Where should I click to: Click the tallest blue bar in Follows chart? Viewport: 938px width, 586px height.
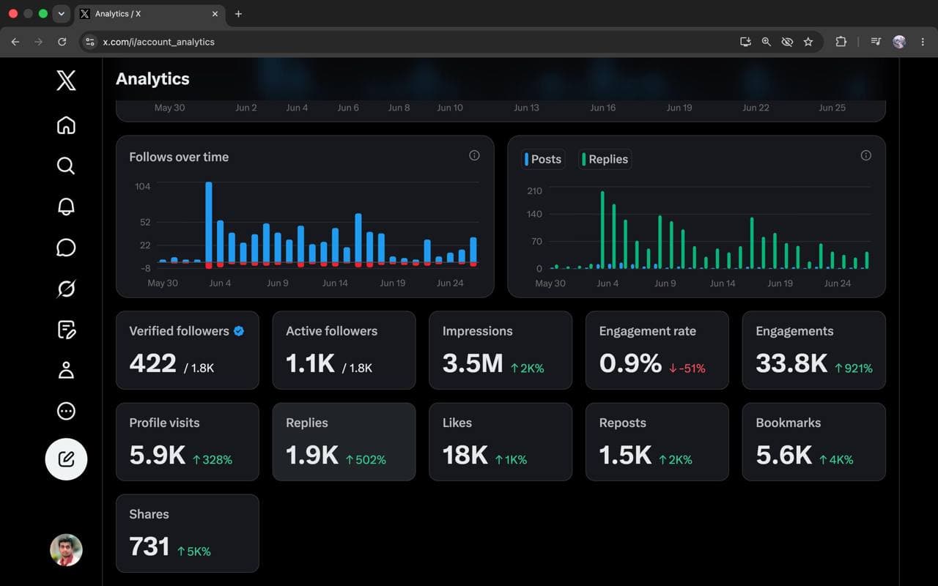point(209,223)
